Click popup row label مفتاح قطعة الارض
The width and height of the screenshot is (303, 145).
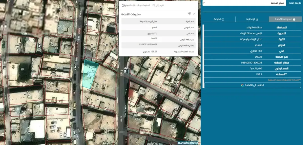point(186,46)
